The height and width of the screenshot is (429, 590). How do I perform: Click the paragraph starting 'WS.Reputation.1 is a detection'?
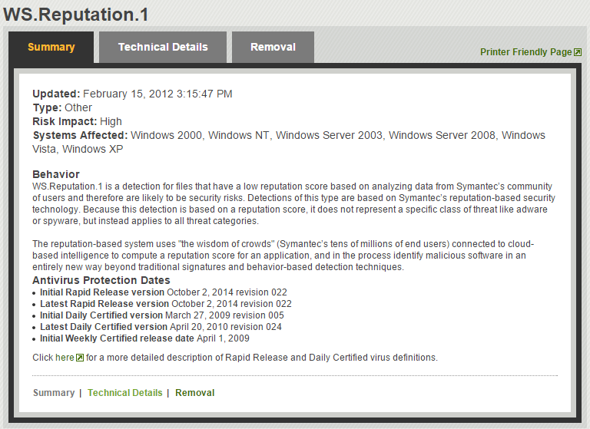click(x=294, y=203)
